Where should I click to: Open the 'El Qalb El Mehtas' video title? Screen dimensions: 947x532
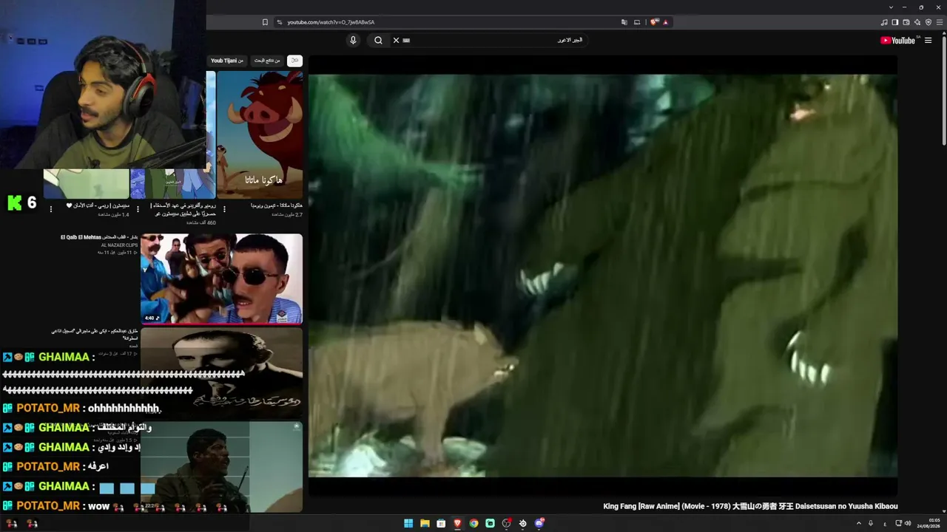(x=99, y=237)
